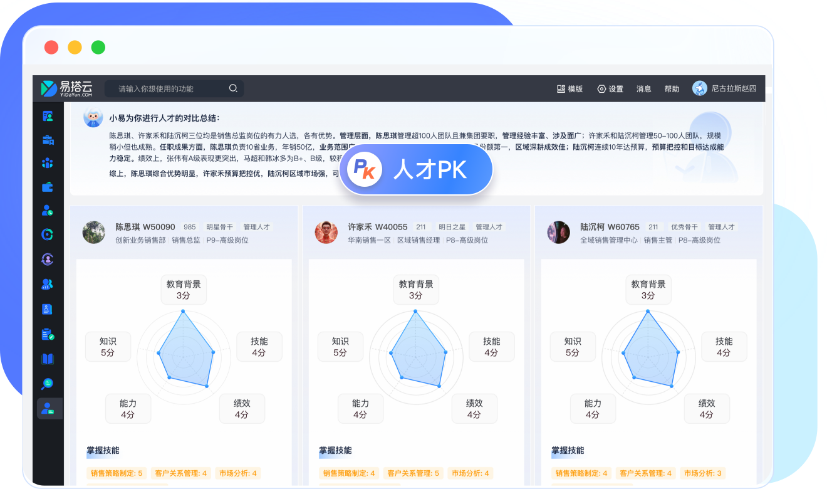
Task: Click the 易搭云 logo
Action: coord(67,88)
